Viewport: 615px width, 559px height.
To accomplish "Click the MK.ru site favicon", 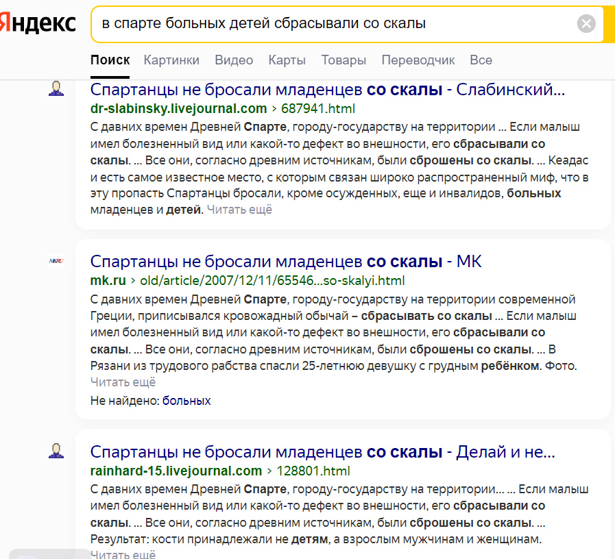I will [56, 261].
